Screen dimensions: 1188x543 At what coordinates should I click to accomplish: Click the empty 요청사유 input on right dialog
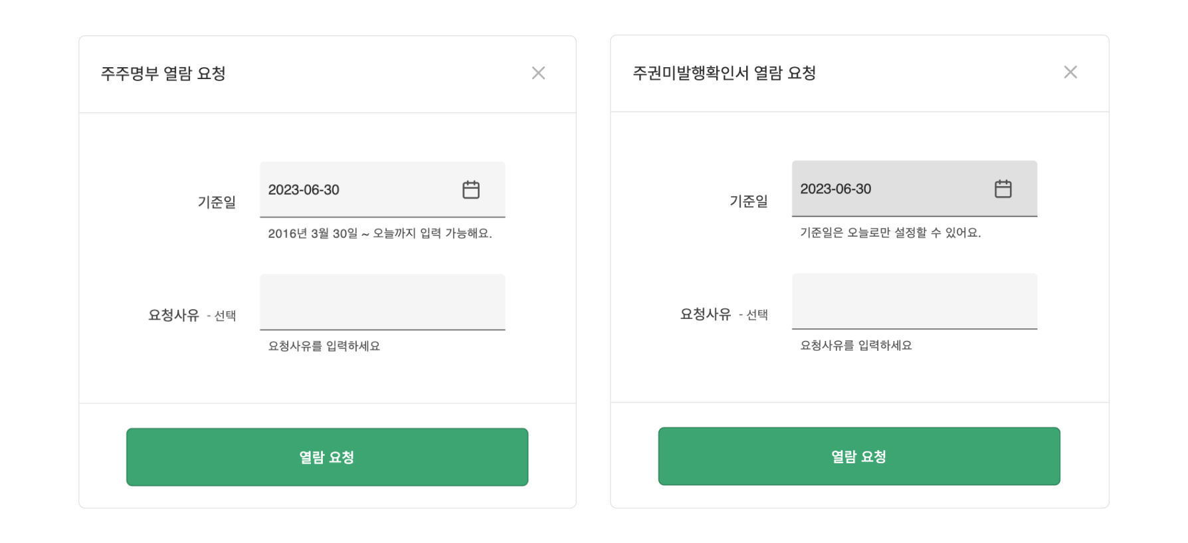[x=914, y=302]
